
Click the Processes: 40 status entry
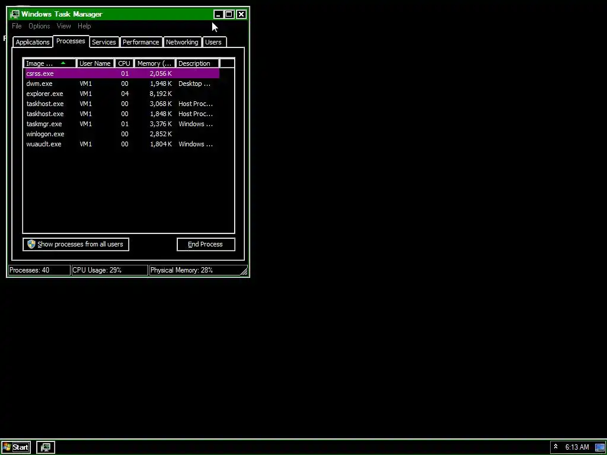pos(39,270)
